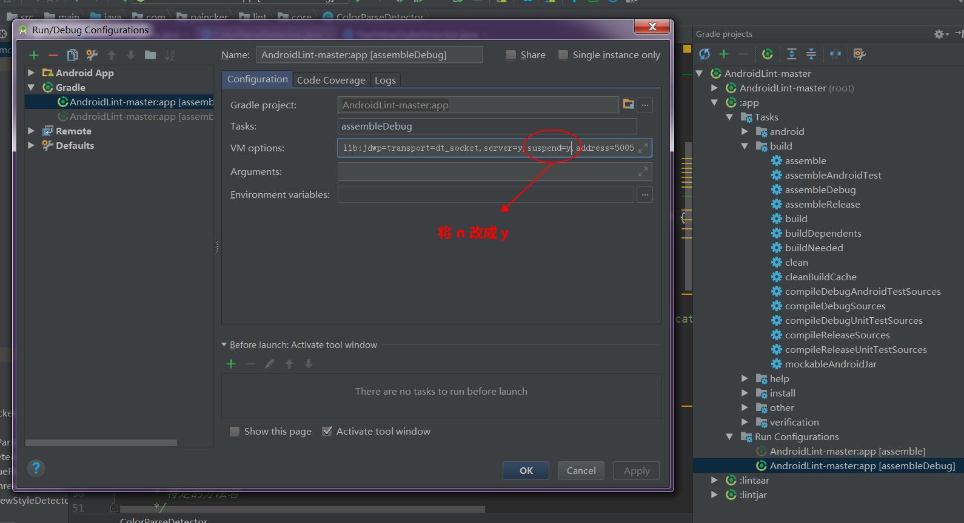Viewport: 964px width, 523px height.
Task: Expand the VM options field
Action: (643, 148)
